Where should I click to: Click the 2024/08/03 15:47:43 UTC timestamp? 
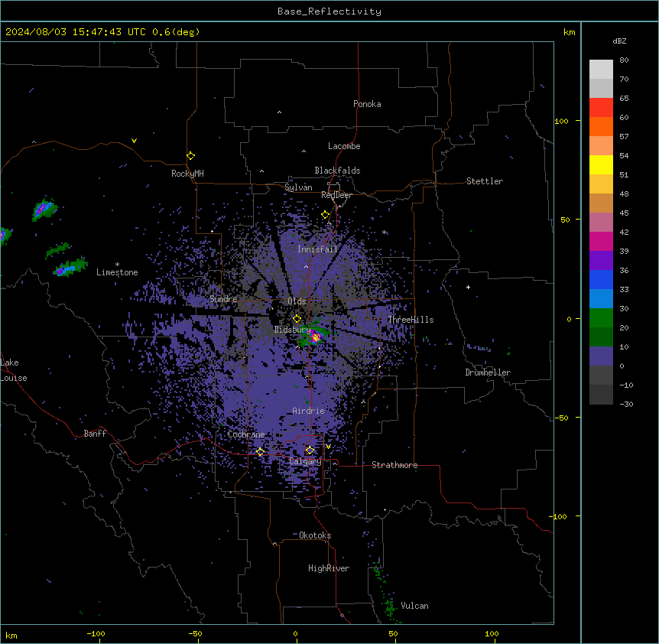point(76,32)
